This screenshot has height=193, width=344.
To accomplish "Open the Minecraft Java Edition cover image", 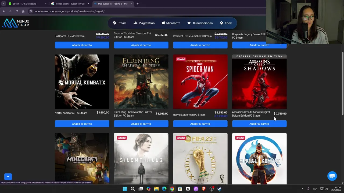I will pyautogui.click(x=82, y=159).
